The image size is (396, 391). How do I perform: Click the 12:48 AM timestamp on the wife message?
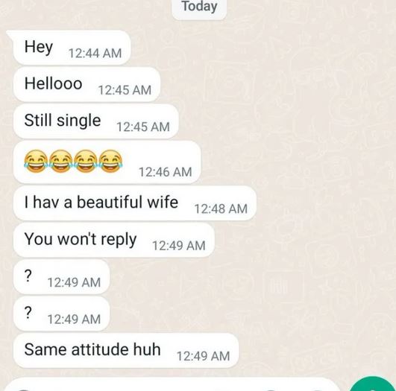221,209
